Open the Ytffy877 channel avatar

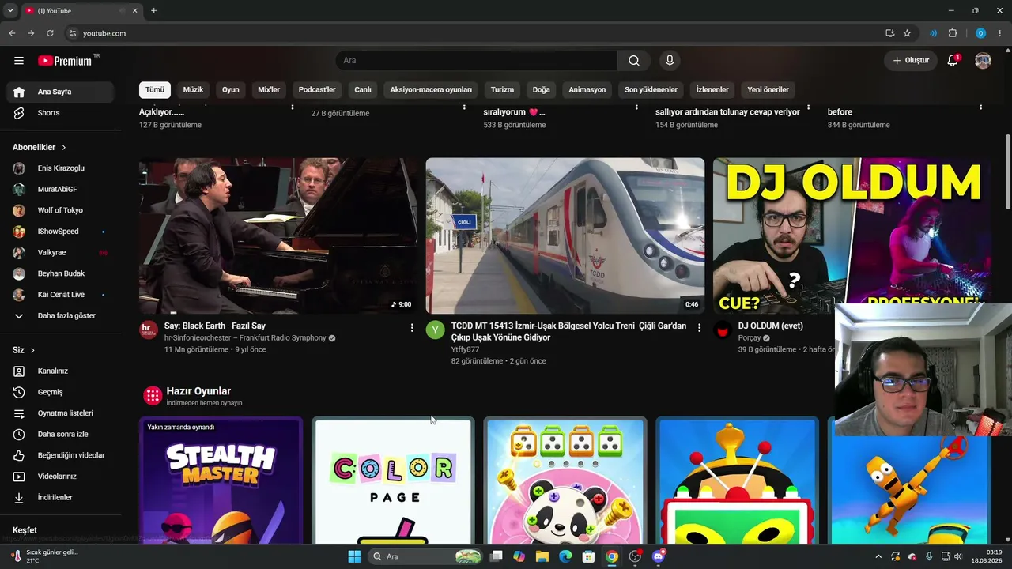436,330
